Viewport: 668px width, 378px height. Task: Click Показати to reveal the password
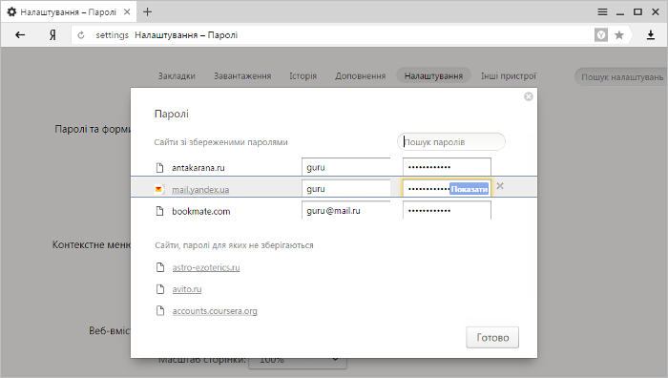pyautogui.click(x=470, y=189)
